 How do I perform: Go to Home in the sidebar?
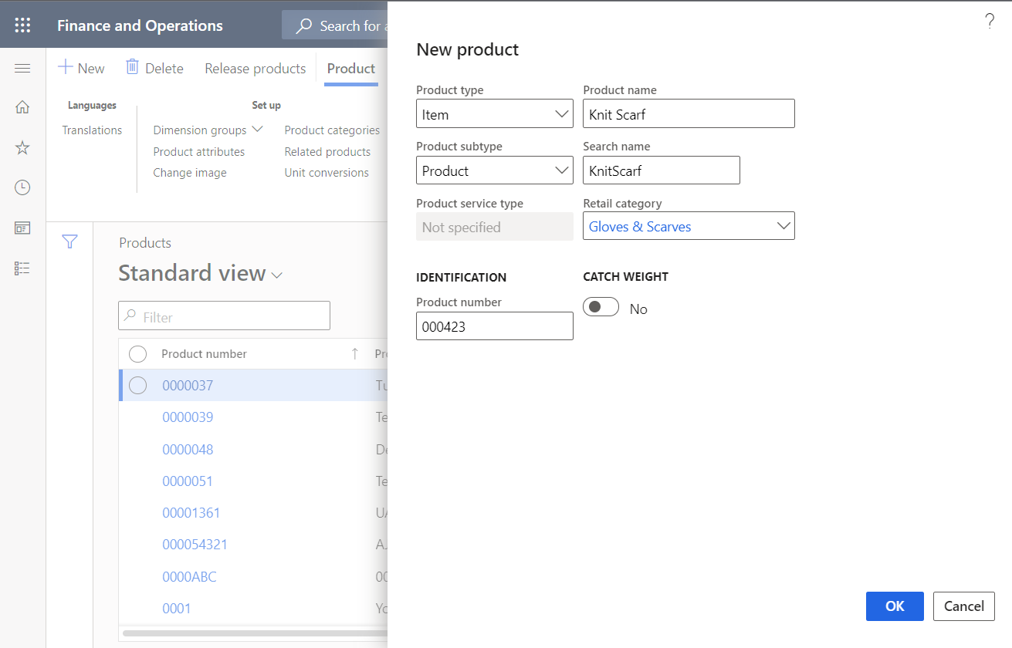(22, 107)
